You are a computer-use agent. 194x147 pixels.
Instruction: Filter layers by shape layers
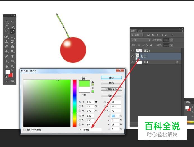coord(162,35)
